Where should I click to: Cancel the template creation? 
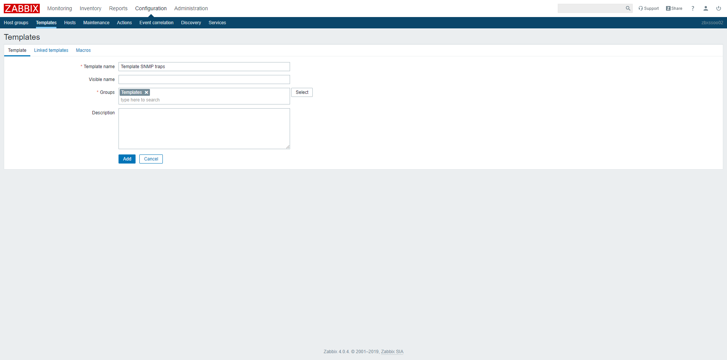151,159
